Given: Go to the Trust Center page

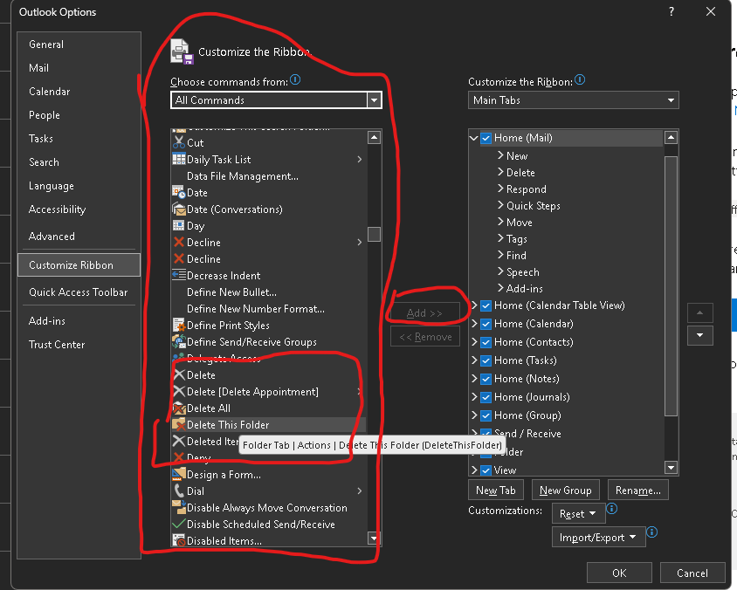Looking at the screenshot, I should click(x=57, y=345).
